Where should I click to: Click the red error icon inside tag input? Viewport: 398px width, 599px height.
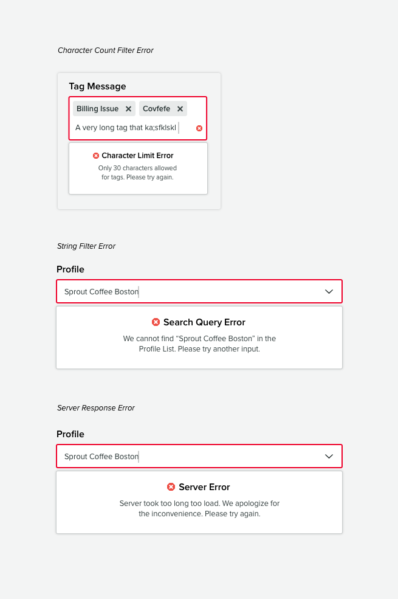click(199, 128)
